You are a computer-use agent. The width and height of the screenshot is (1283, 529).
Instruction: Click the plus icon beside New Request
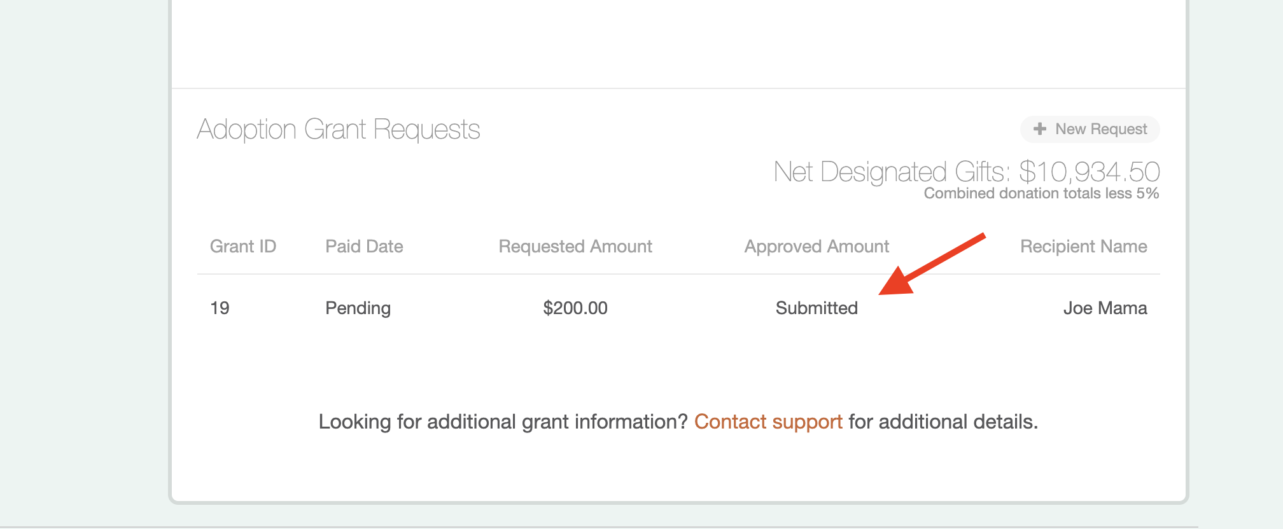1040,129
